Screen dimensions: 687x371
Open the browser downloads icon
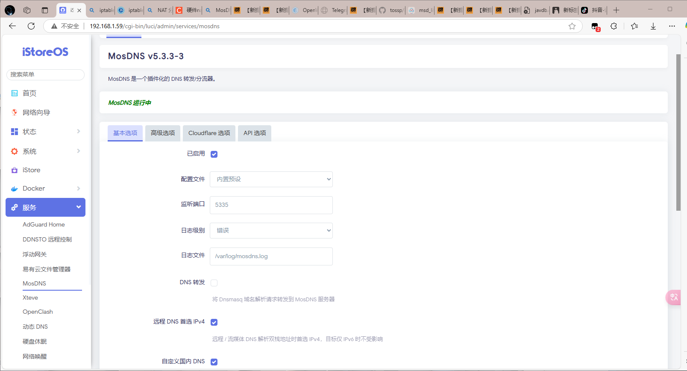click(x=653, y=26)
